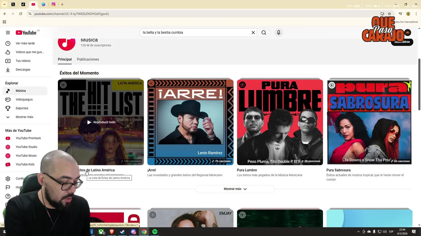Open Deportes under Explorar
This screenshot has width=421, height=236.
[25, 108]
